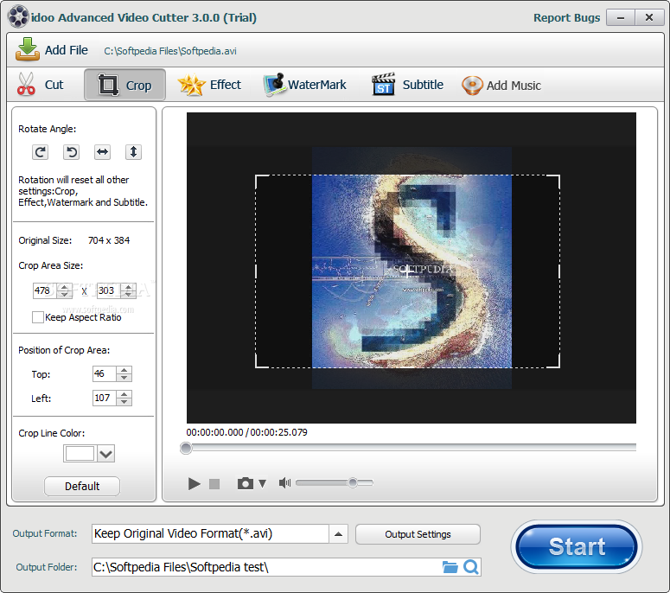Click the time display 00:00:25.079
This screenshot has width=670, height=593.
point(278,432)
